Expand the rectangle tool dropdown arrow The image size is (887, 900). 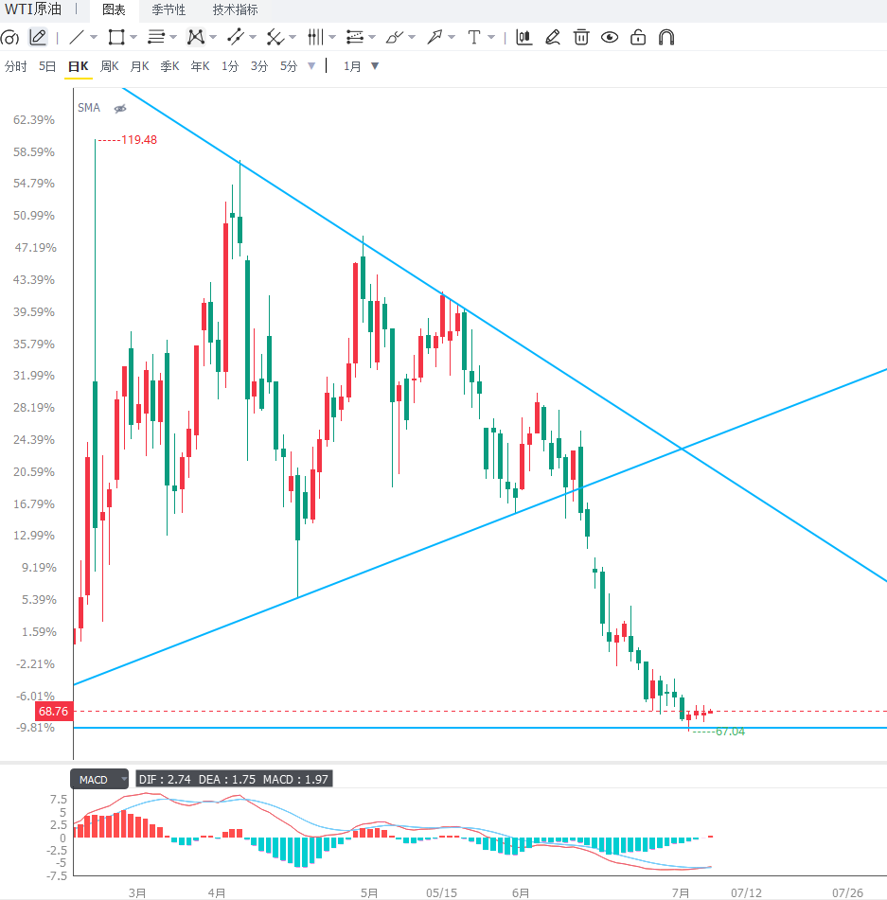click(133, 37)
